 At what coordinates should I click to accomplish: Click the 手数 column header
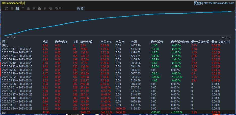point(45,42)
